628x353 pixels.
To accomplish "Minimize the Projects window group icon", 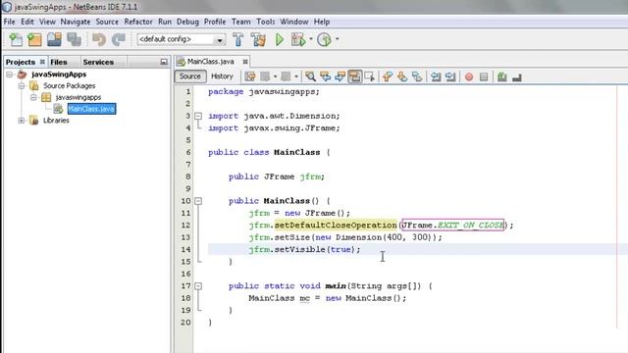I will (x=164, y=62).
